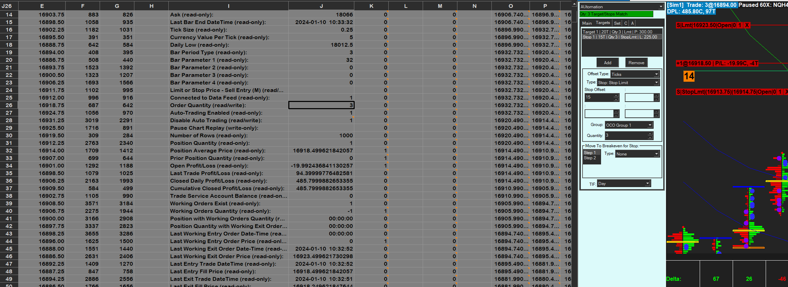Select row 26 header
Viewport: 788px width, 287px height.
click(x=9, y=105)
